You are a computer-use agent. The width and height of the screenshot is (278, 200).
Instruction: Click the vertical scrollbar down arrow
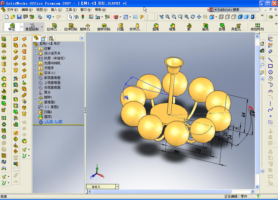[257, 187]
